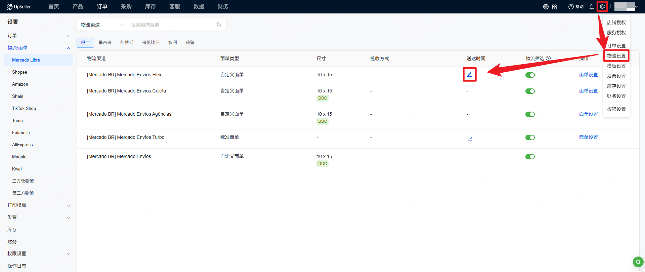Toggle logistics filter for Envíos Flex
Screen dimensions: 645x272
pos(530,75)
